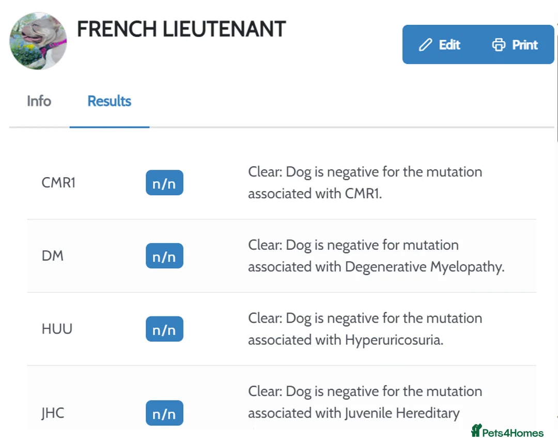Switch to the Info tab
The width and height of the screenshot is (558, 445).
point(39,101)
